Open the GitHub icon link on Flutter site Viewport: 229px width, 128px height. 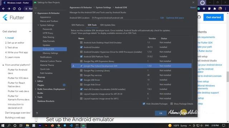[199, 17]
